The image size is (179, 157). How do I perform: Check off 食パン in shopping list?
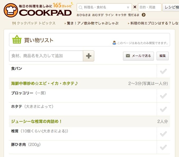pyautogui.click(x=163, y=71)
